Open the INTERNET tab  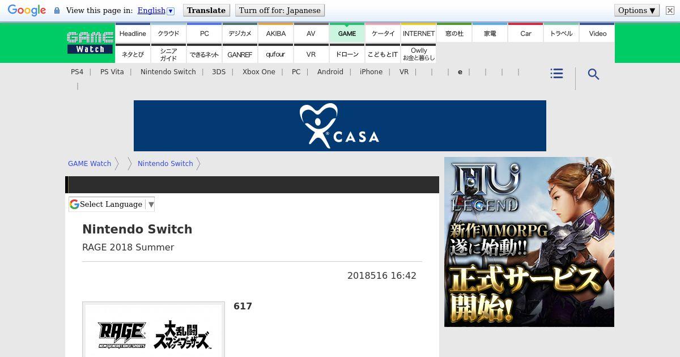pos(419,33)
